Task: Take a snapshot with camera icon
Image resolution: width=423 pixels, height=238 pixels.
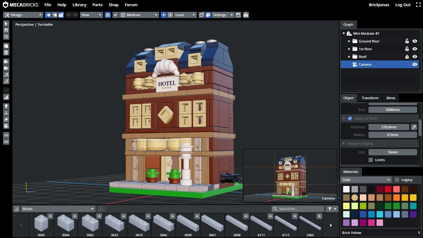Action: [246, 15]
